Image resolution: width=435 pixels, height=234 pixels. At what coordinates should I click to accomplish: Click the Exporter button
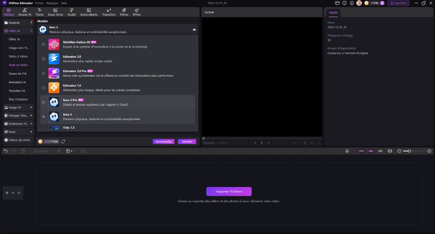click(398, 3)
